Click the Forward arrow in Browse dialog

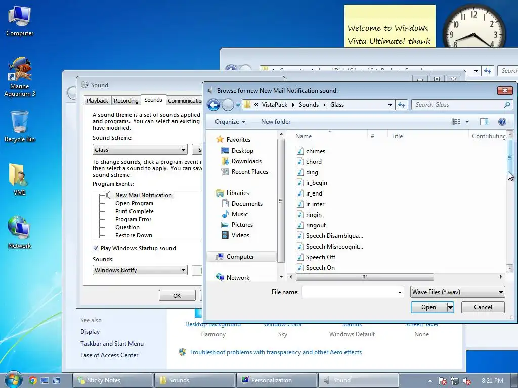228,105
